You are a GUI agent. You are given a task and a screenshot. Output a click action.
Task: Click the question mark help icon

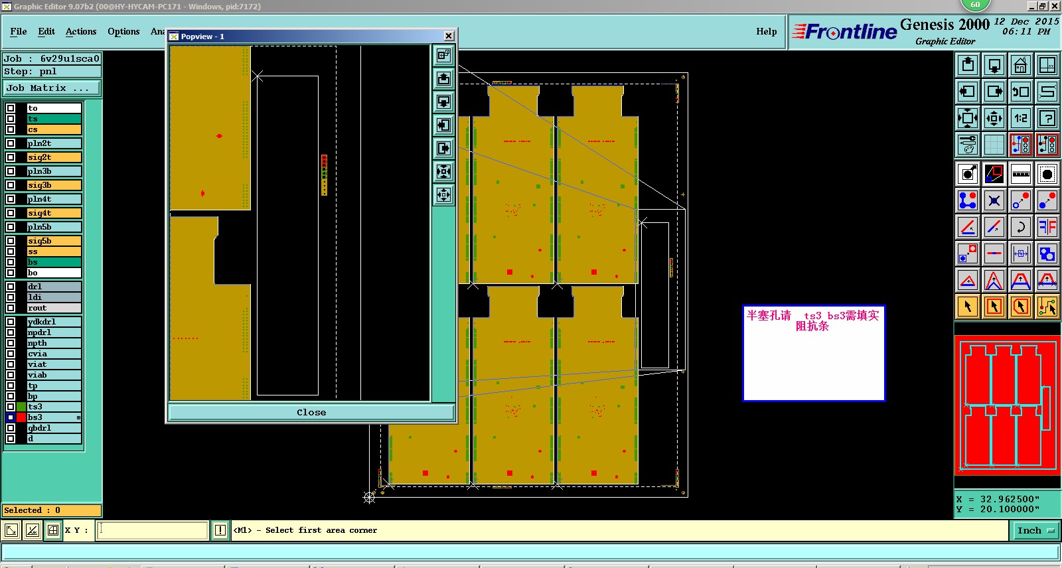pos(1047,118)
